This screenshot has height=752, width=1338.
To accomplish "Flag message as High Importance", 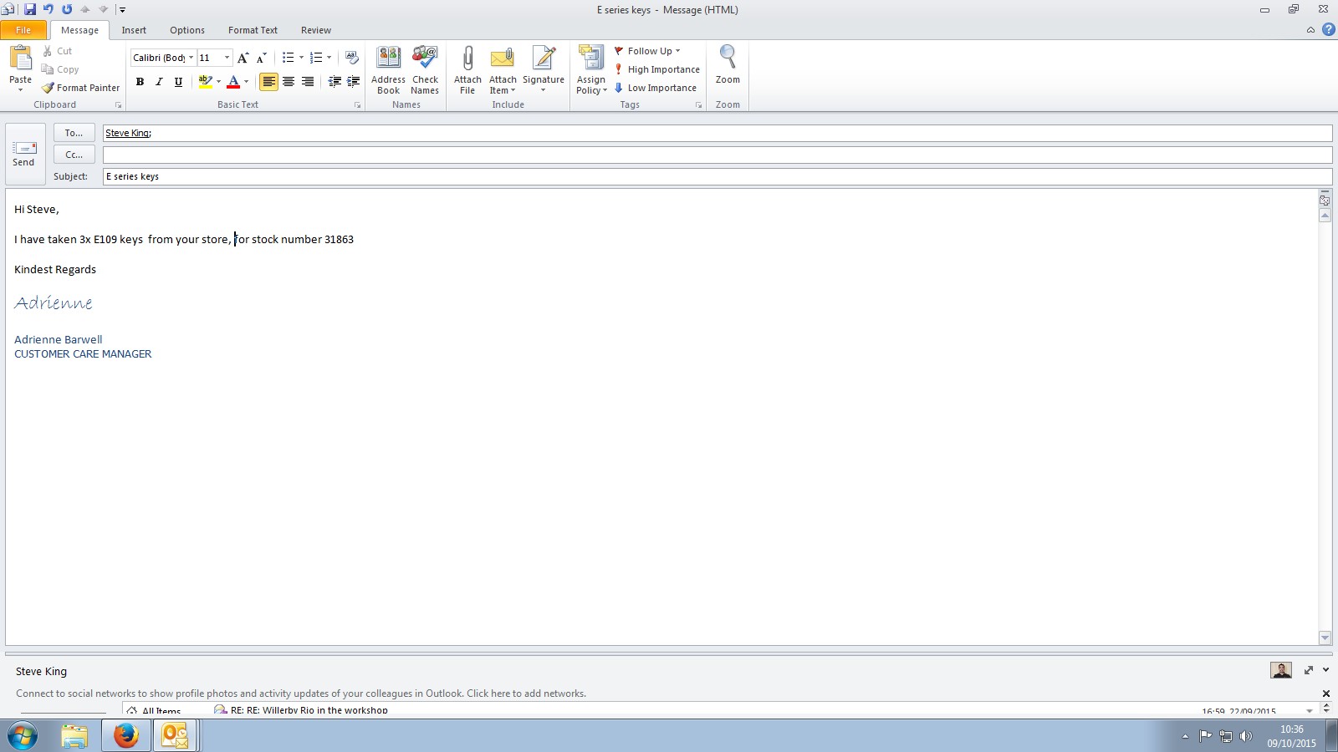I will pyautogui.click(x=657, y=69).
